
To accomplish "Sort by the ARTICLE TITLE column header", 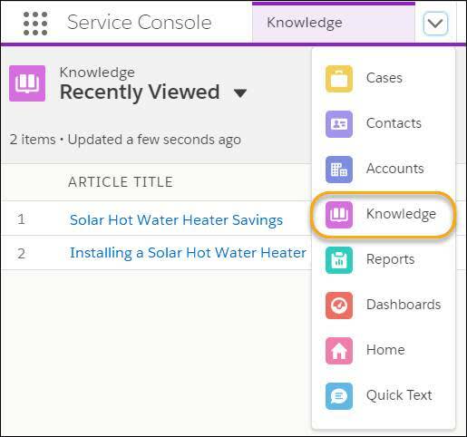I will point(121,182).
